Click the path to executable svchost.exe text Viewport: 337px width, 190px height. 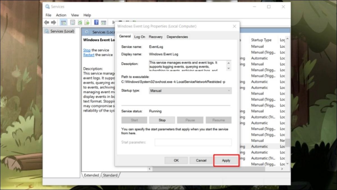[x=173, y=82]
